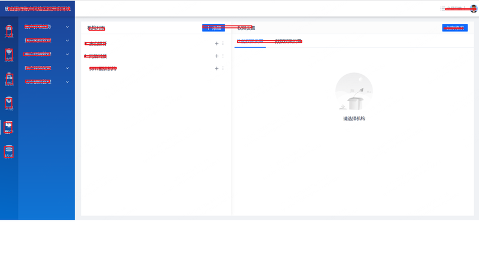Click the 权限设置 panel heading

pos(246,28)
